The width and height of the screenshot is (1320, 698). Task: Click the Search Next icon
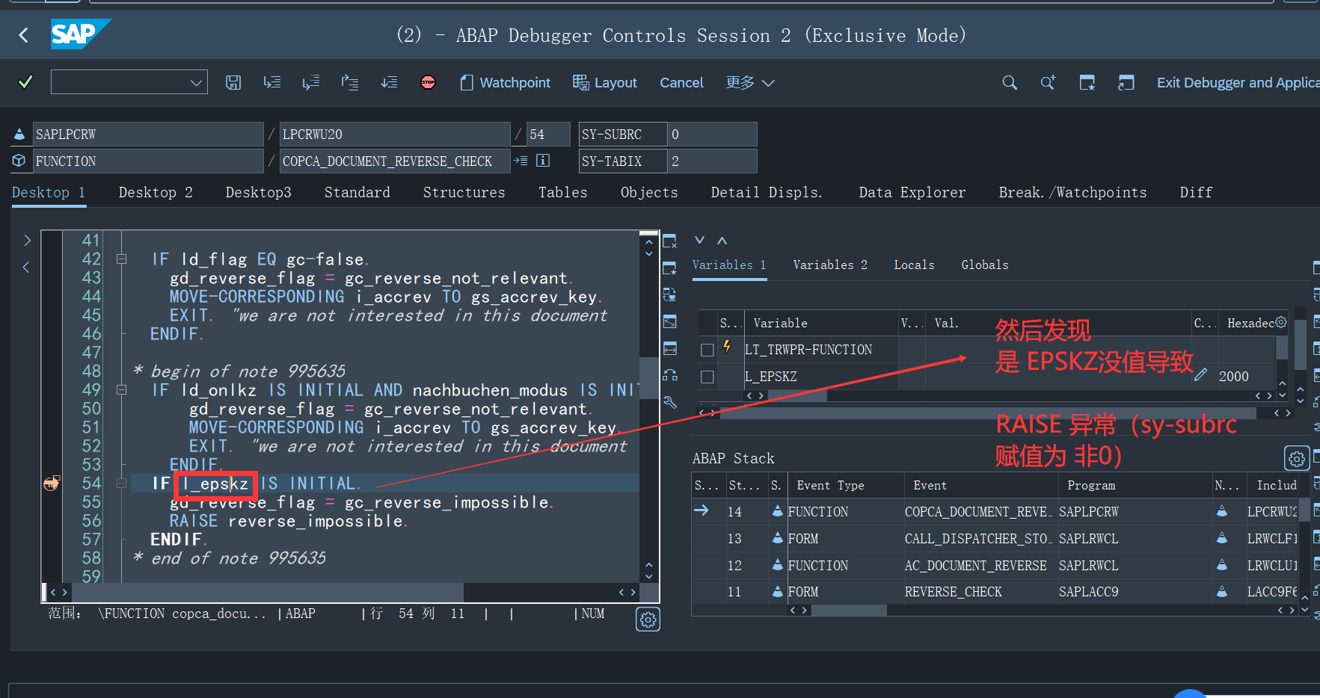1048,82
